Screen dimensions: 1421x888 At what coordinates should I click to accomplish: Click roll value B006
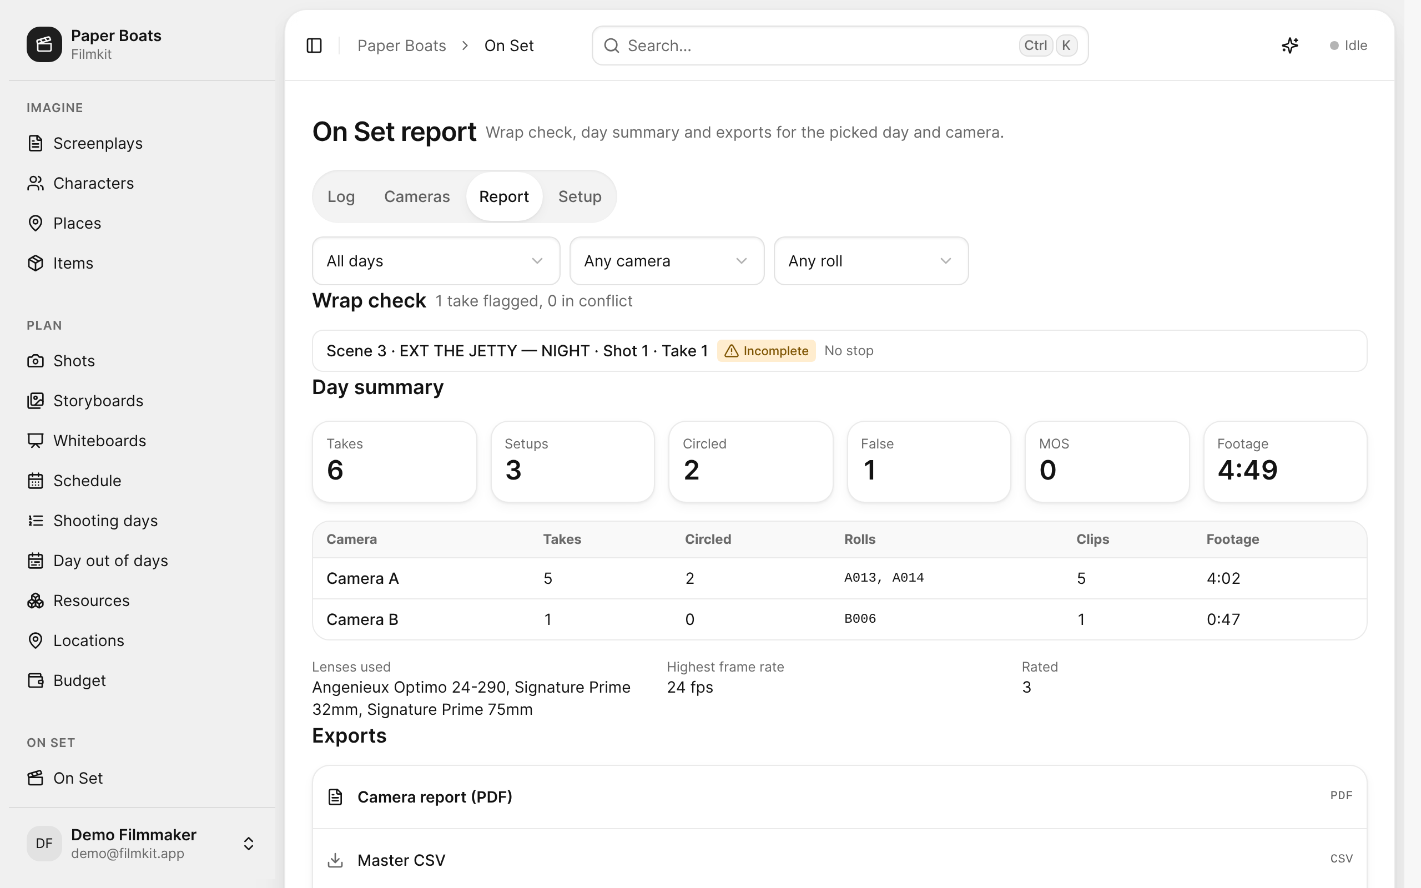pos(860,619)
